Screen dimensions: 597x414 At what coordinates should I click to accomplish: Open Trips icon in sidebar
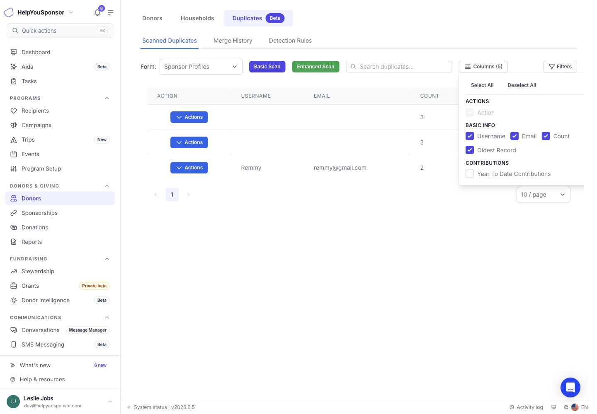[x=14, y=140]
